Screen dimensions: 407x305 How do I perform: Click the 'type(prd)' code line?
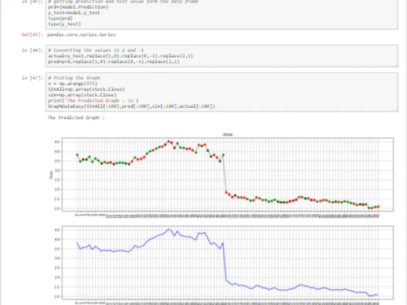(60, 18)
